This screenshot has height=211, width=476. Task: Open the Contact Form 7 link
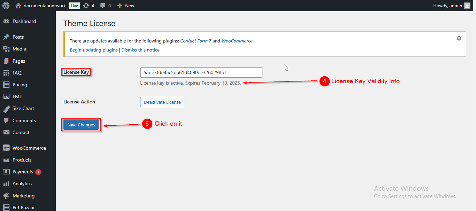pyautogui.click(x=196, y=41)
